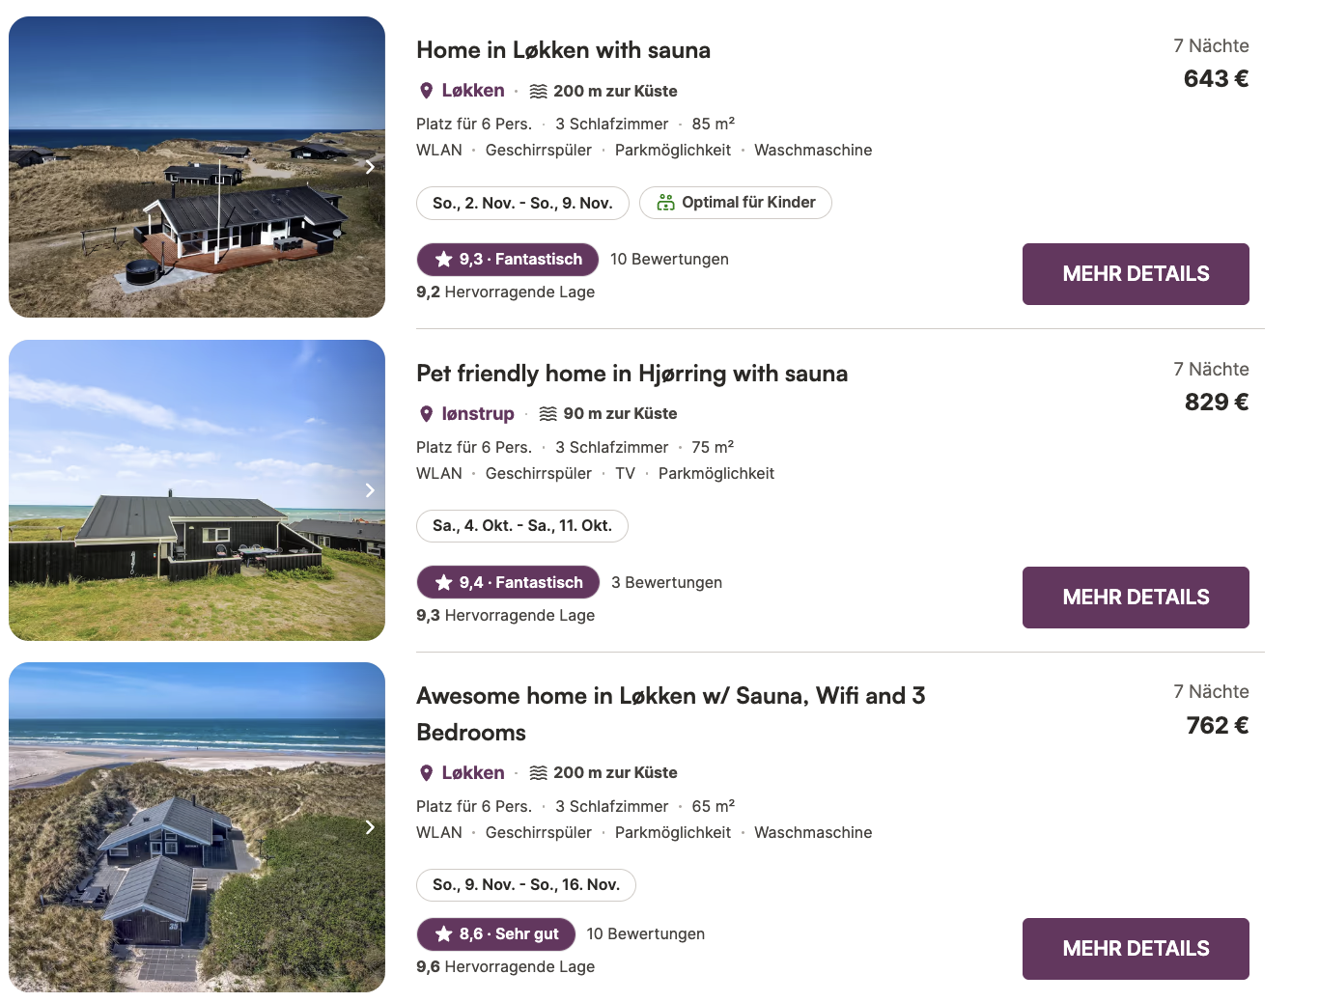
Task: Click waves icon next to 90 m zur Küste
Action: click(x=547, y=414)
